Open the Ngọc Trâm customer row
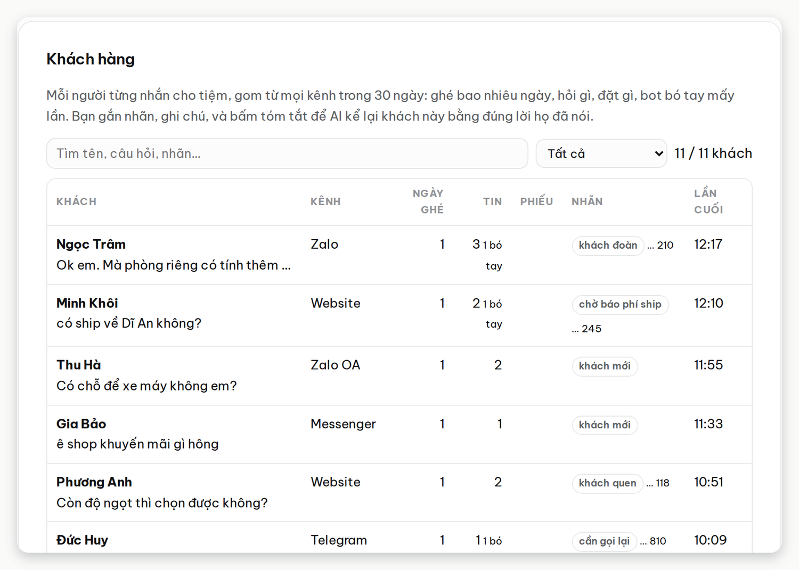 click(x=399, y=255)
